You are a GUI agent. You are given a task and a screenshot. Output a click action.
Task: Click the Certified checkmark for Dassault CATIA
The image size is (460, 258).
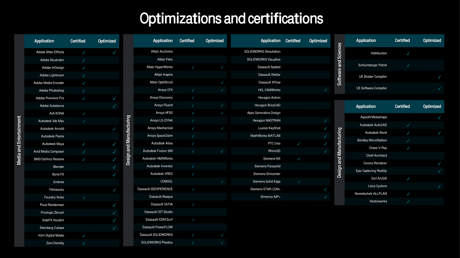point(193,205)
